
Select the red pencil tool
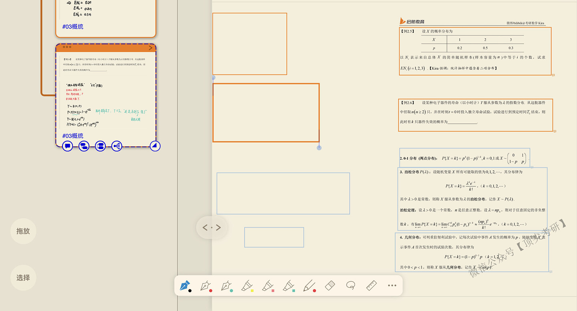[309, 286]
